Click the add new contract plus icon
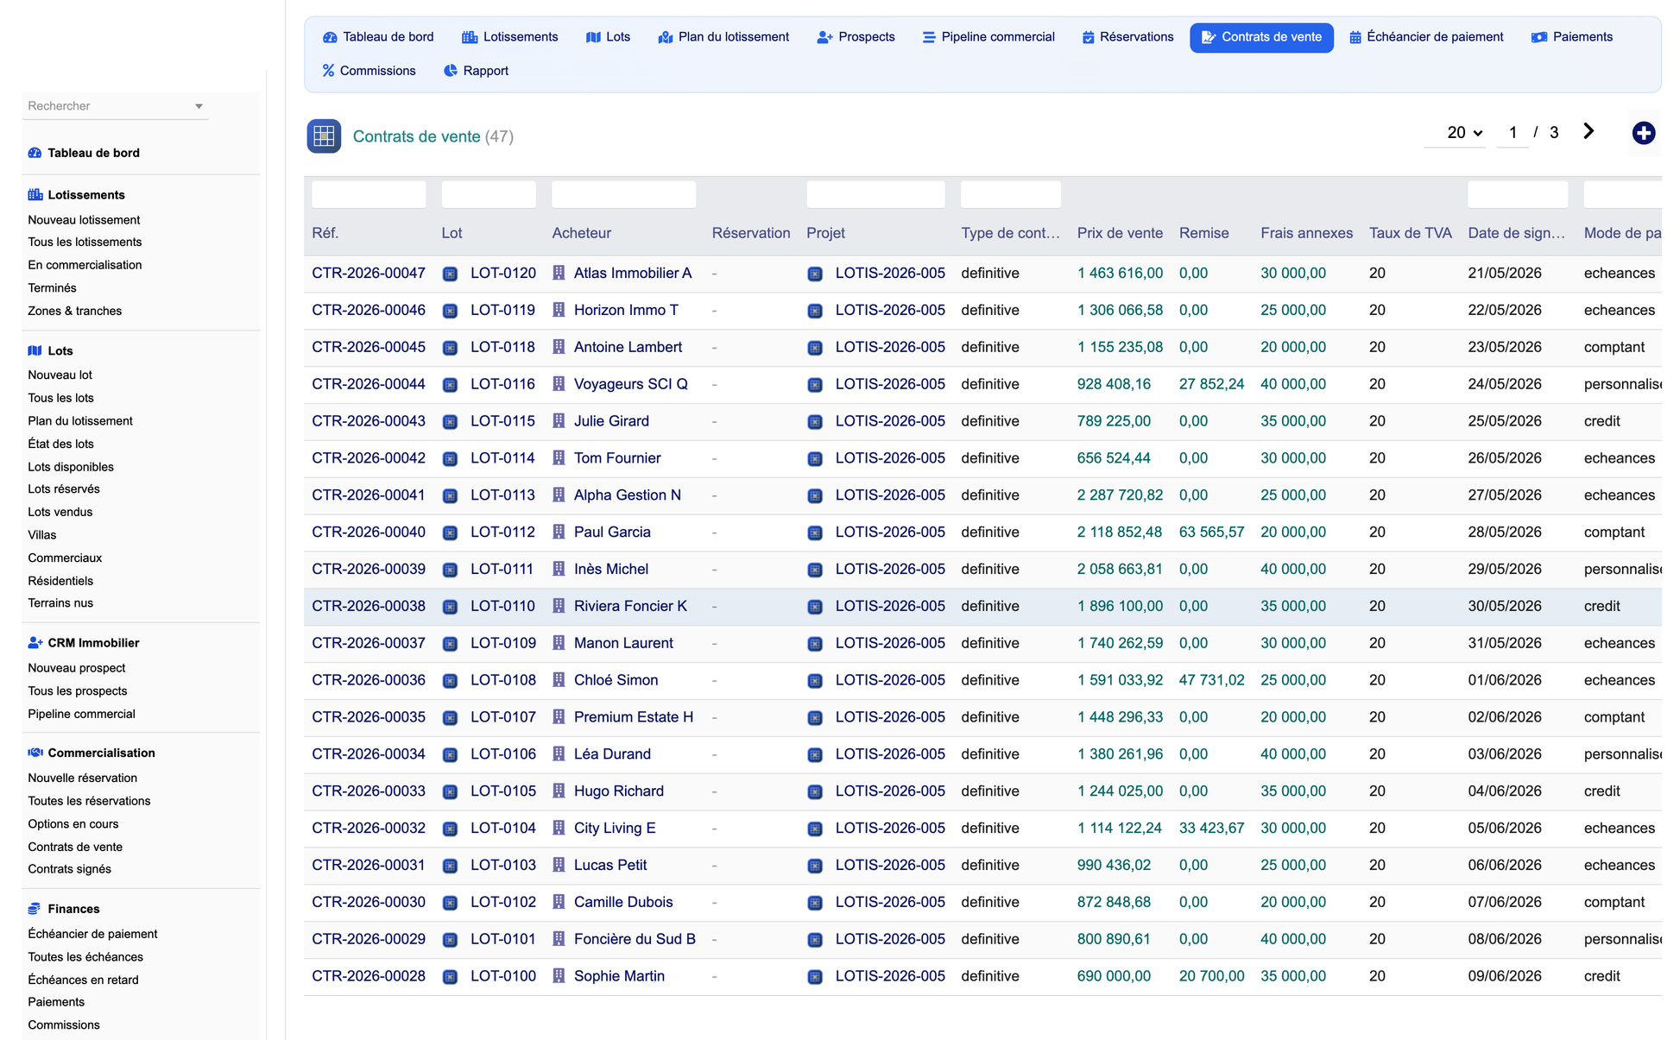This screenshot has width=1680, height=1040. coord(1643,133)
